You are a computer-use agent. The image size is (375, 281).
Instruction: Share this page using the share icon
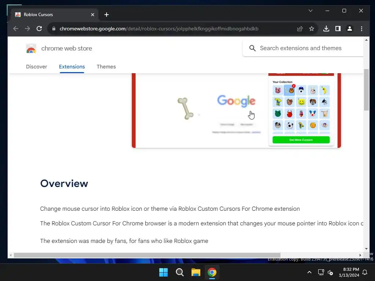click(300, 29)
